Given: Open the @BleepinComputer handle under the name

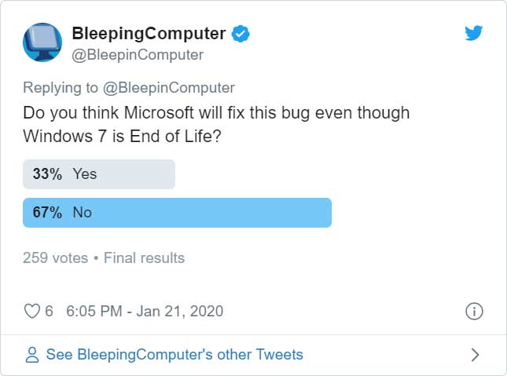Looking at the screenshot, I should pyautogui.click(x=138, y=55).
